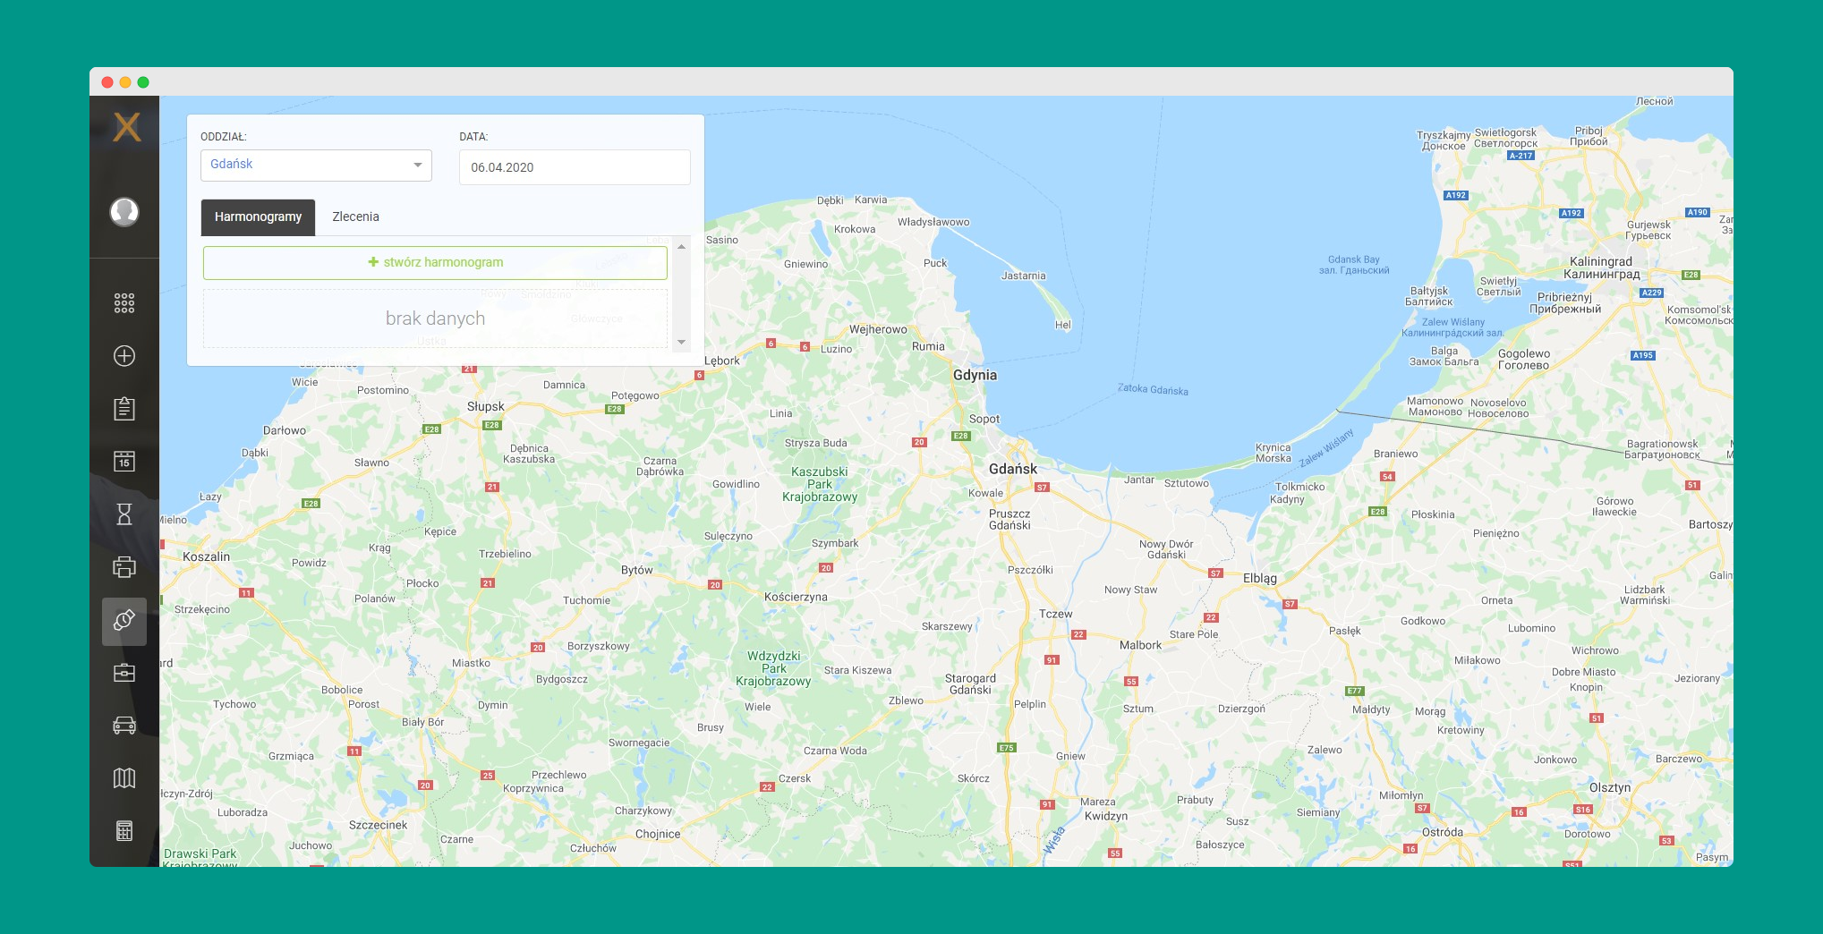The width and height of the screenshot is (1823, 934).
Task: Click scroll up arrow in schedule list
Action: (681, 247)
